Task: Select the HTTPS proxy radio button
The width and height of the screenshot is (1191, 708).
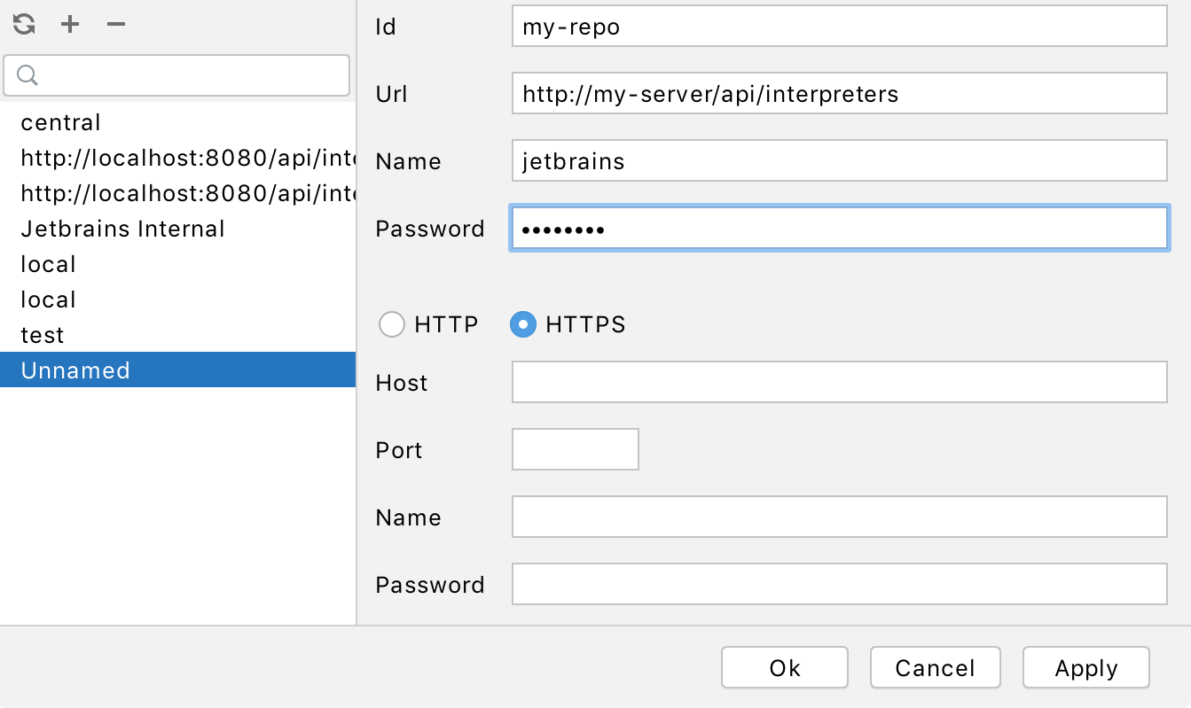Action: [x=523, y=325]
